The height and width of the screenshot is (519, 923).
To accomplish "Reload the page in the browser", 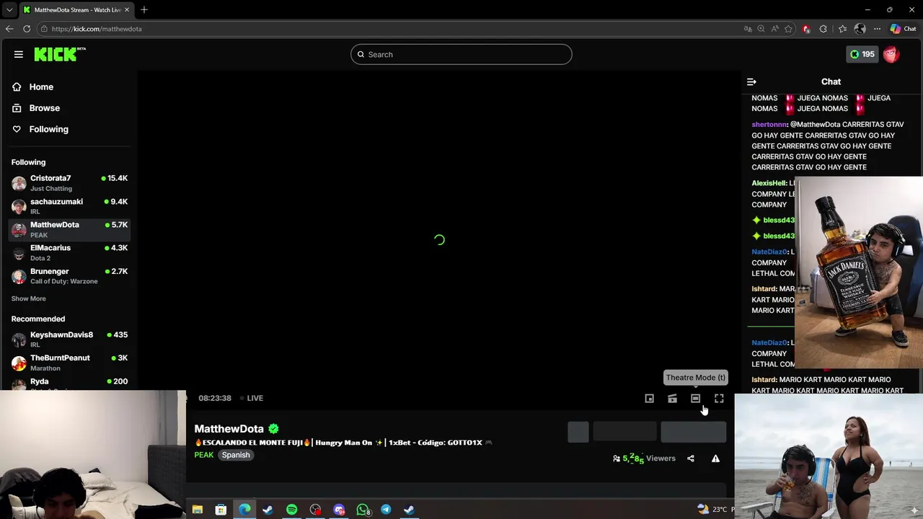I will [27, 29].
